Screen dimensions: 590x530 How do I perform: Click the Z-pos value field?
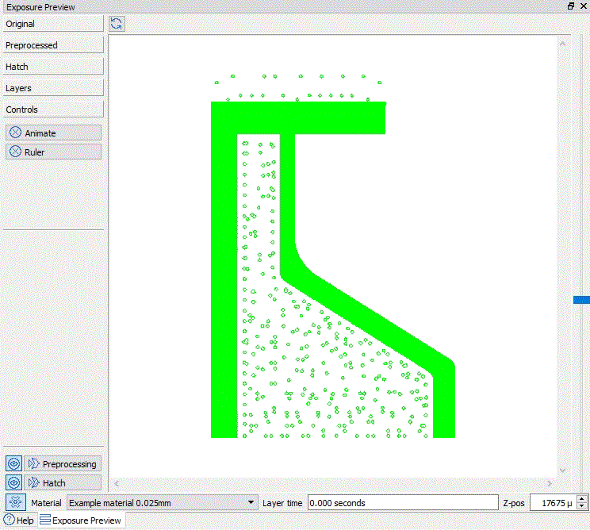[554, 503]
